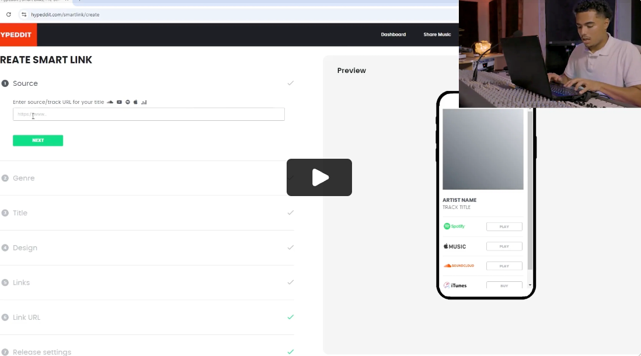Open the Dashboard menu item
This screenshot has width=641, height=356.
[x=393, y=34]
